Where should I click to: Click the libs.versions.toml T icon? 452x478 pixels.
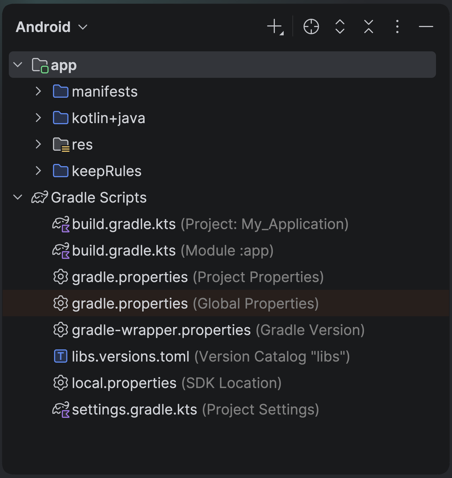(x=61, y=356)
